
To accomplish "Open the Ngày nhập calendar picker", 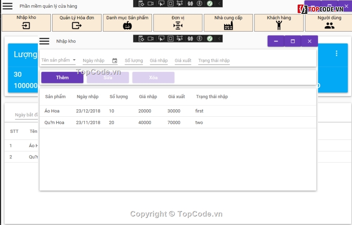I will [x=114, y=61].
